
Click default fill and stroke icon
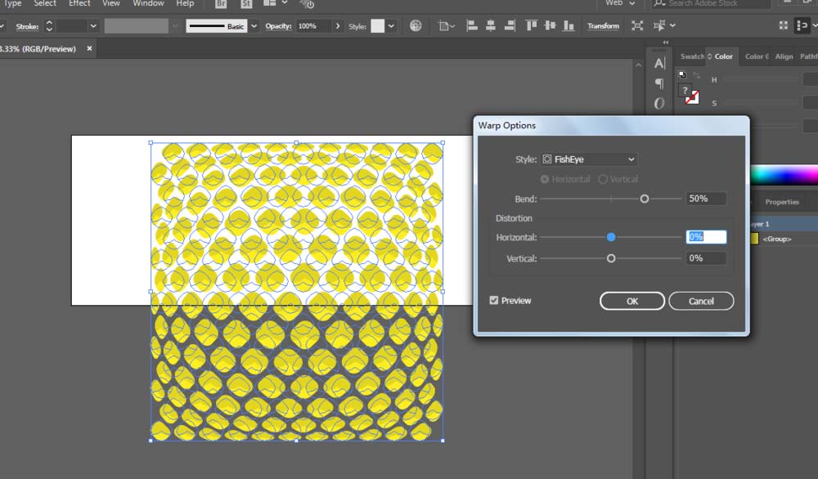pyautogui.click(x=682, y=74)
